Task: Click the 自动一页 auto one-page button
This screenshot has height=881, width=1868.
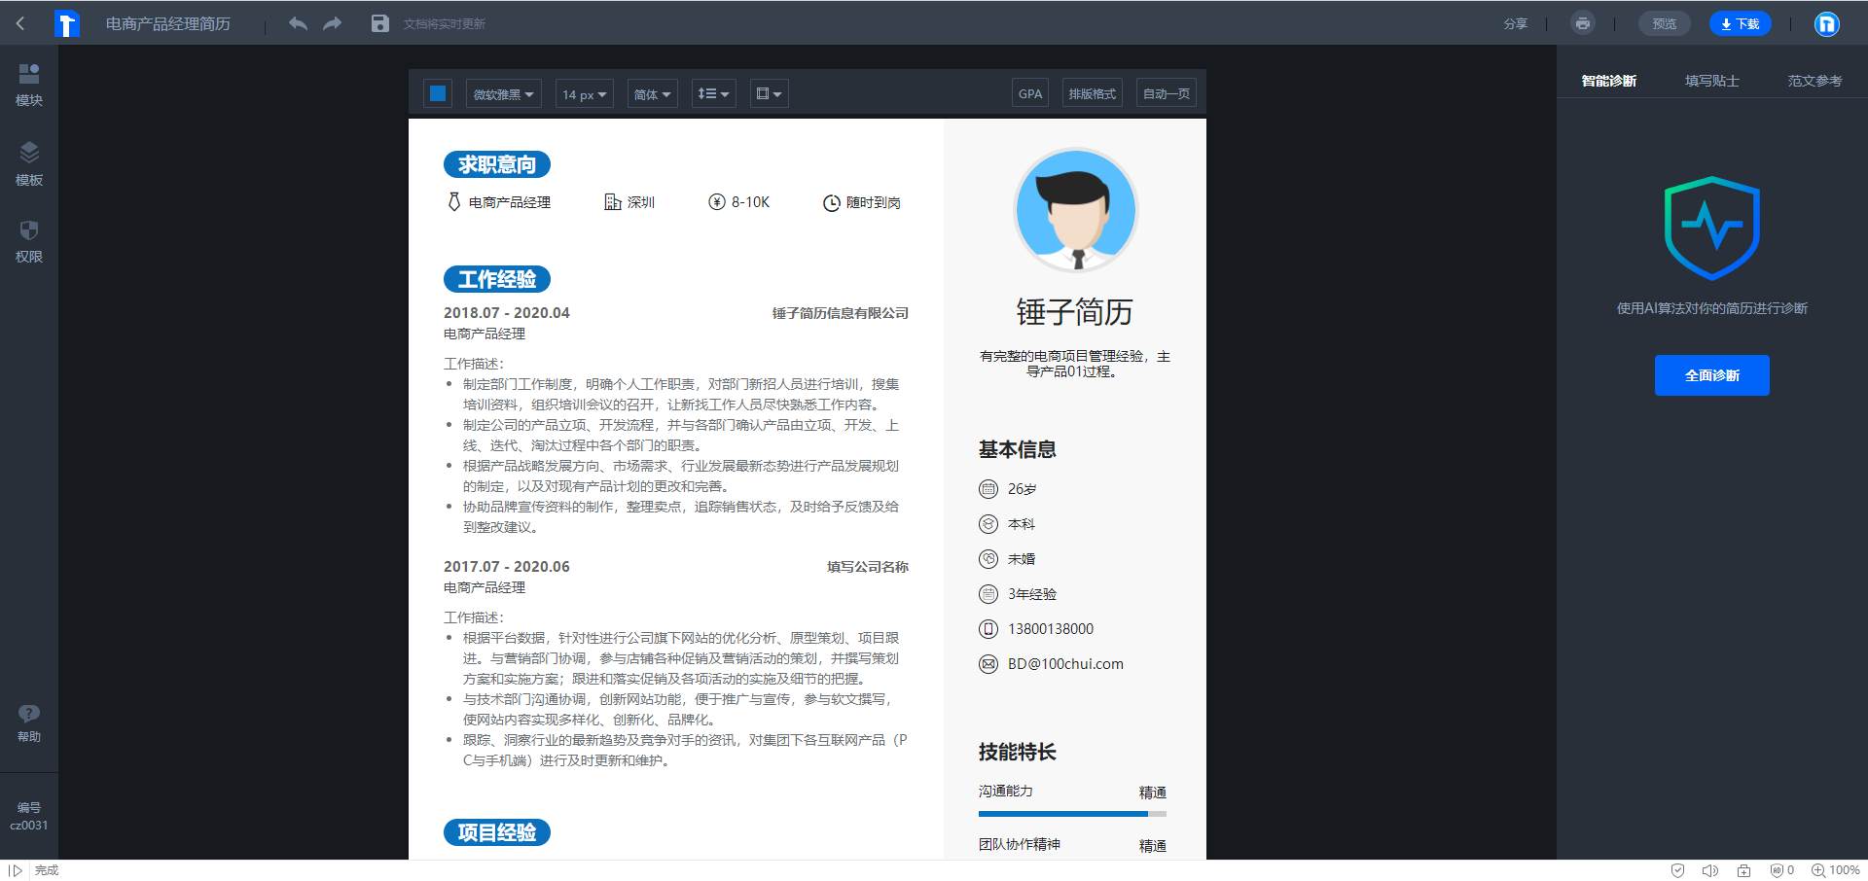Action: point(1167,93)
